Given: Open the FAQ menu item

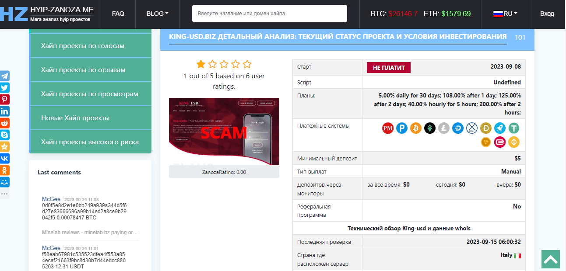Looking at the screenshot, I should tap(118, 14).
